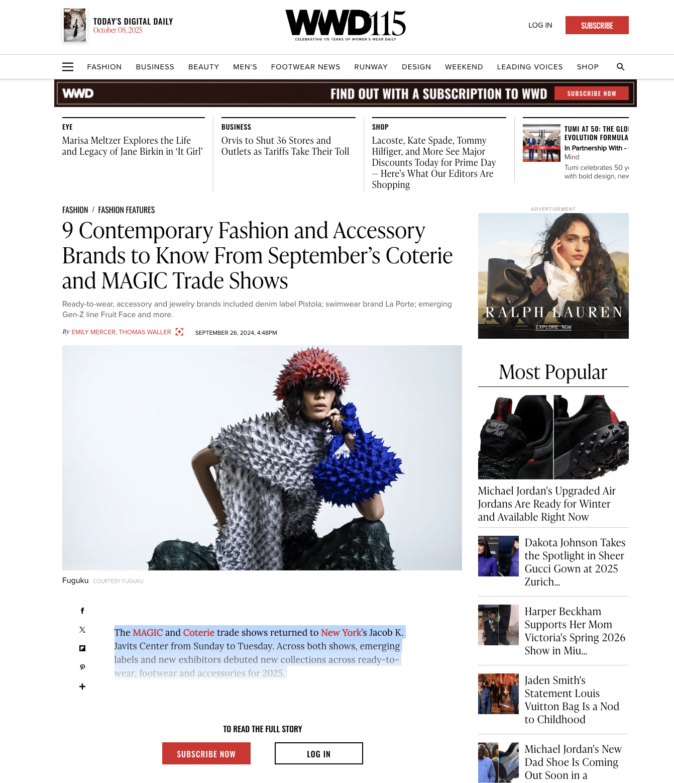Screen dimensions: 674x783
Task: Expand authors list icon beside byline
Action: (x=179, y=332)
